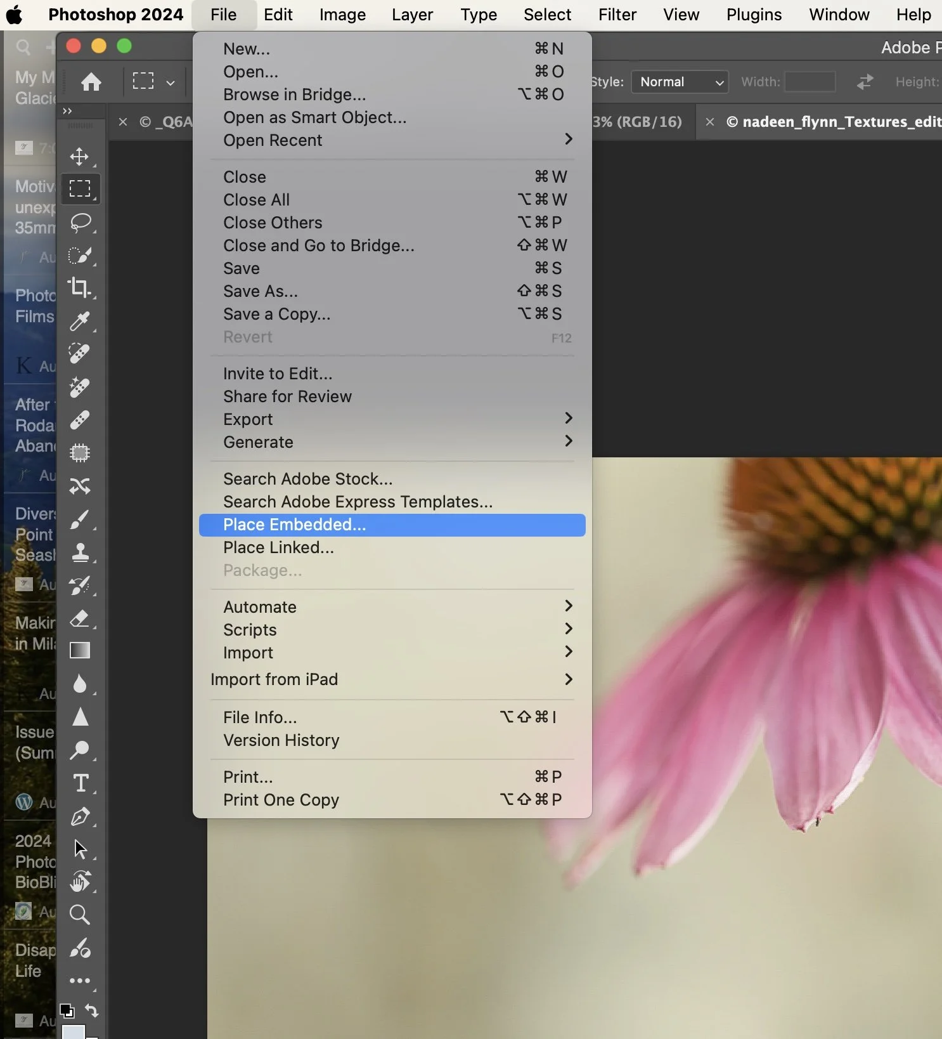
Task: Select the Object Selection tool
Action: pyautogui.click(x=80, y=255)
